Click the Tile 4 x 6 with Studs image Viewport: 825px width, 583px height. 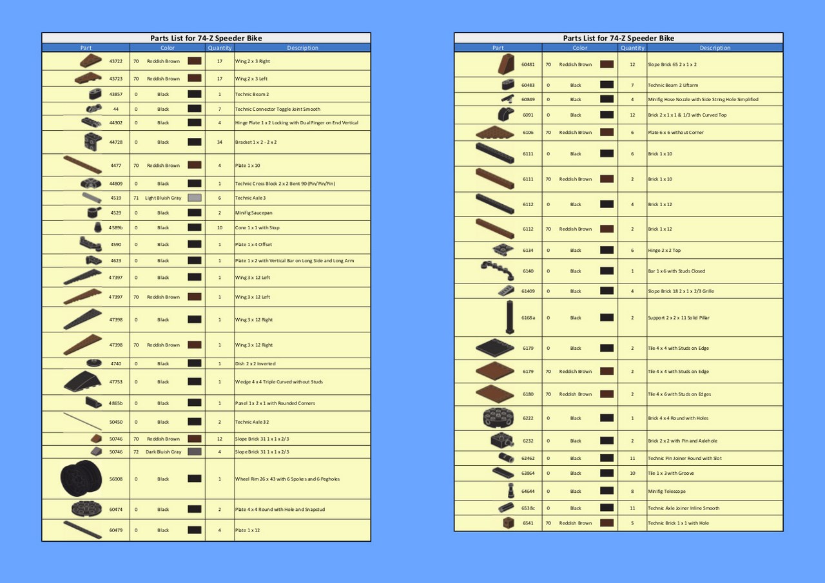494,394
